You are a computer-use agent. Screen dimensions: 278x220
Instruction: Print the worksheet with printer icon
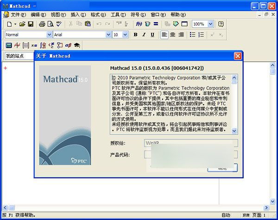coord(42,24)
